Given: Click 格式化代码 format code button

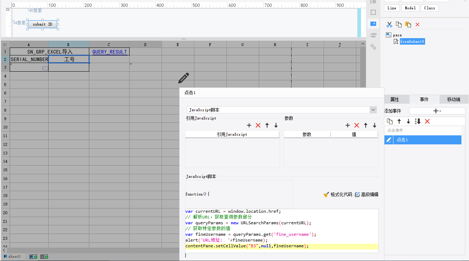Looking at the screenshot, I should pyautogui.click(x=338, y=194).
